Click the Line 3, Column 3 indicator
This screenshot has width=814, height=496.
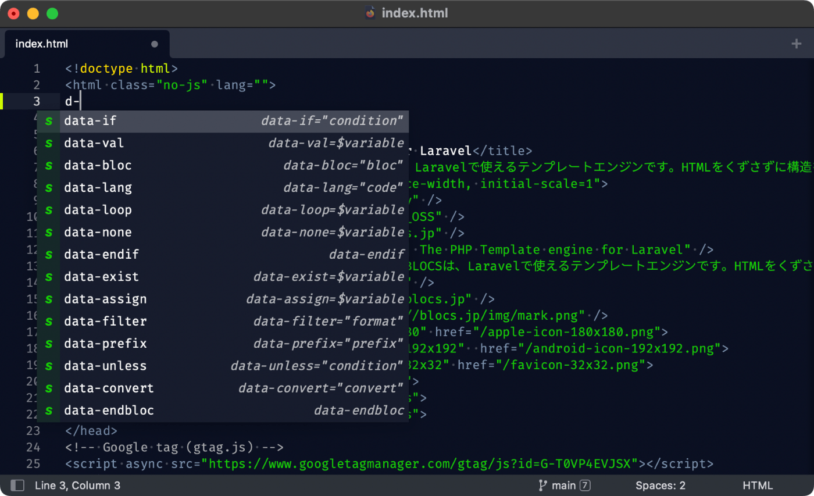pyautogui.click(x=77, y=486)
